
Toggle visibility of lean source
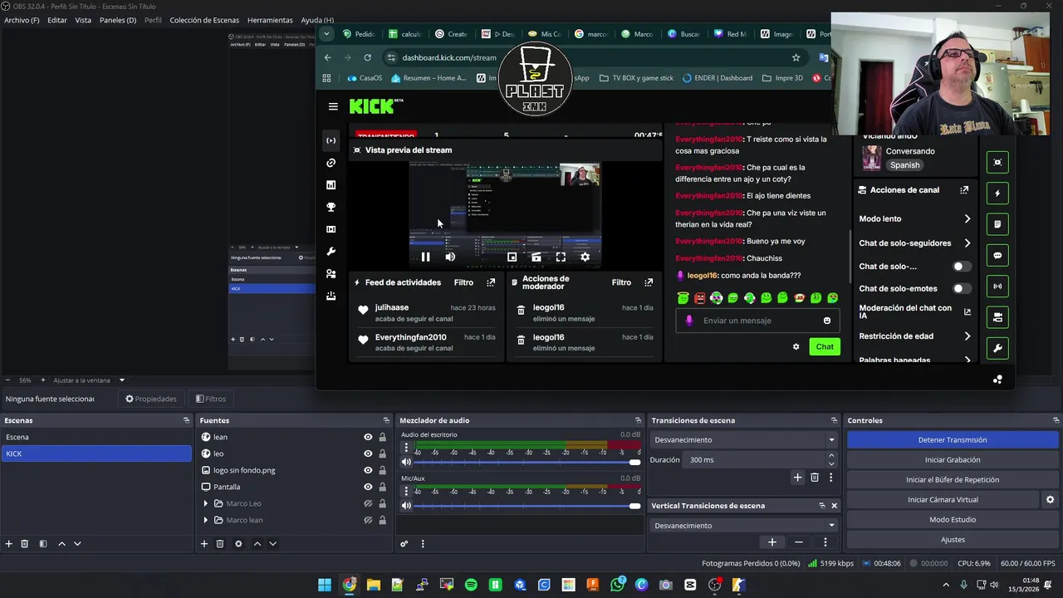click(x=368, y=437)
